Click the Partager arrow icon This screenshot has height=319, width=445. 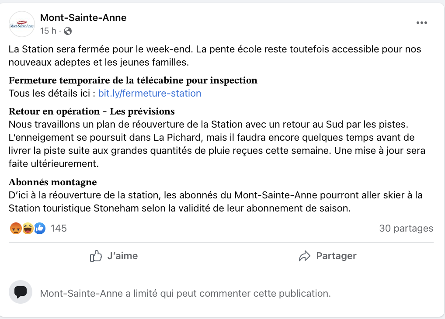[x=305, y=256]
